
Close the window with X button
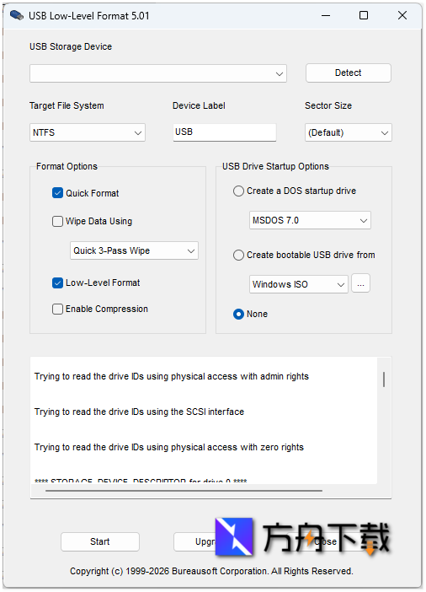[x=402, y=15]
